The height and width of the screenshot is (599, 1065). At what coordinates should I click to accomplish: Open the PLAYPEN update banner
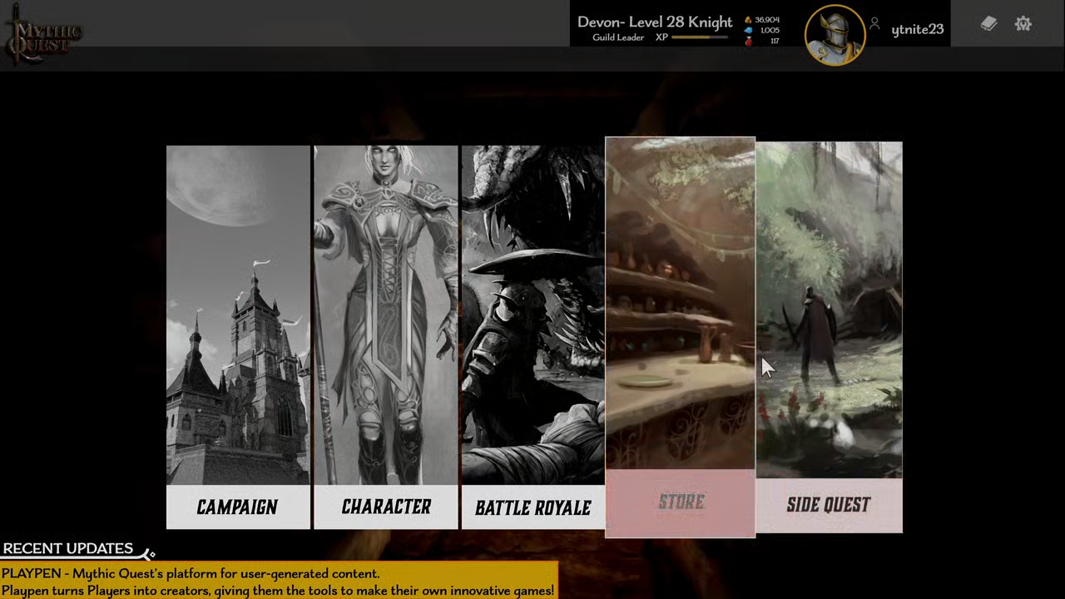coord(278,582)
